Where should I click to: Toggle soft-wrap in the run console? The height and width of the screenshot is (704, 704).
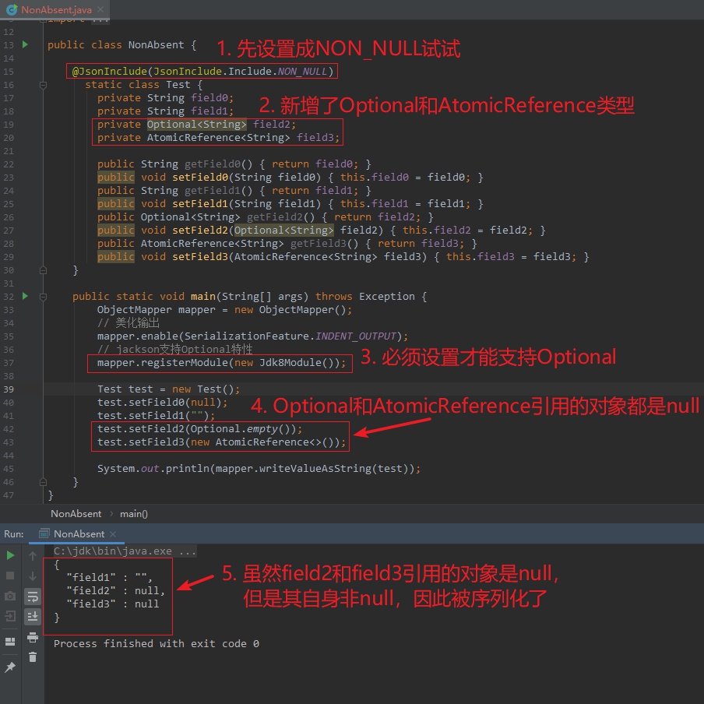click(x=33, y=597)
